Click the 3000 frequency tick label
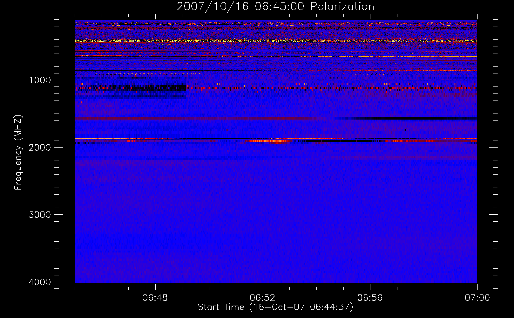The image size is (514, 318). click(x=40, y=215)
